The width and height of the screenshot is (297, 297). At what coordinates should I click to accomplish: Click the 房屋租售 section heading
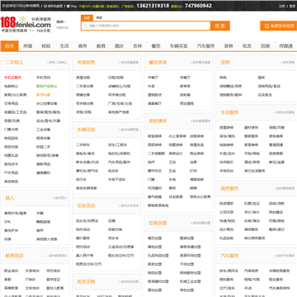(x=86, y=63)
